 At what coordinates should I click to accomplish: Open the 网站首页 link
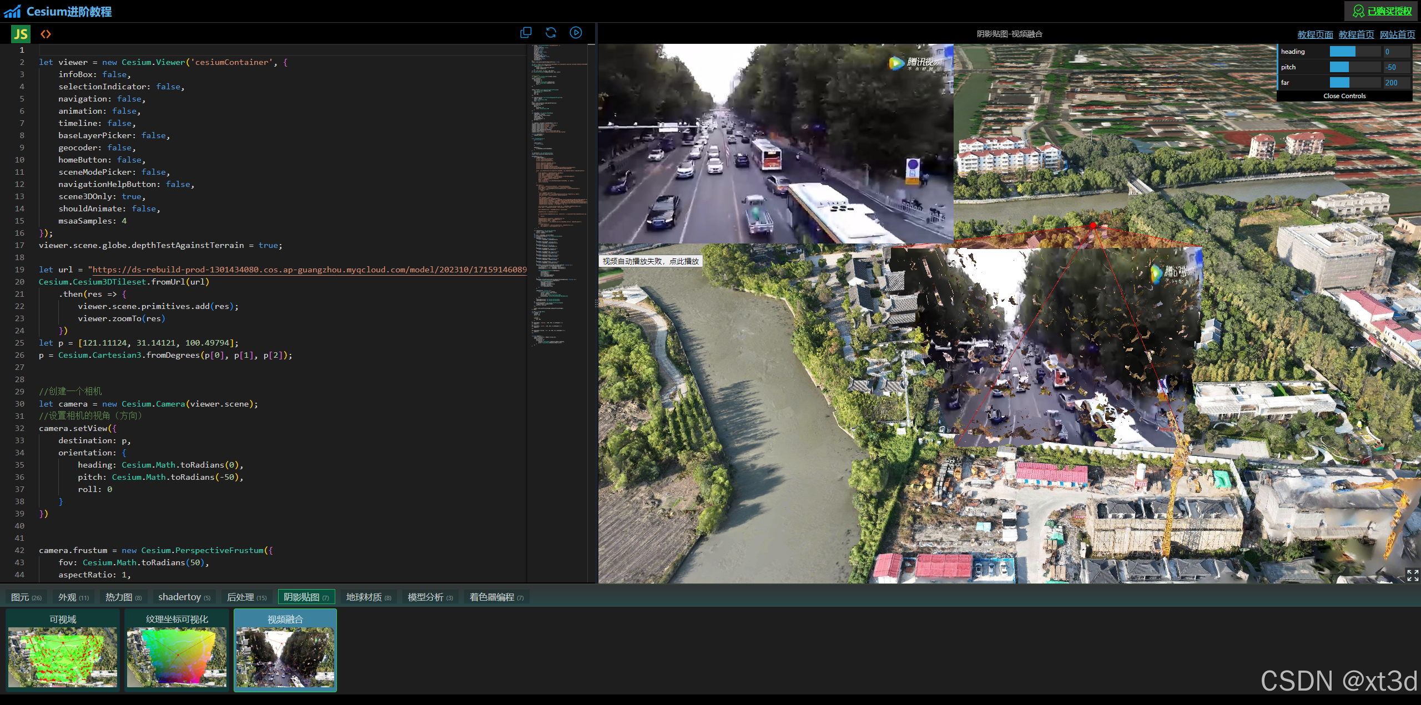pyautogui.click(x=1397, y=34)
